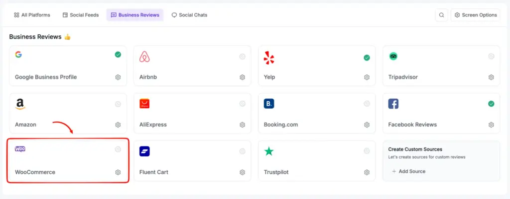Open Google Business Profile settings gear

pyautogui.click(x=118, y=77)
